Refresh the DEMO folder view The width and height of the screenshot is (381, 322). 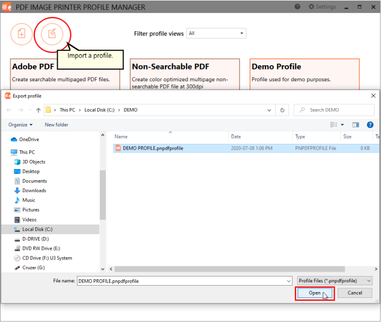(282, 110)
